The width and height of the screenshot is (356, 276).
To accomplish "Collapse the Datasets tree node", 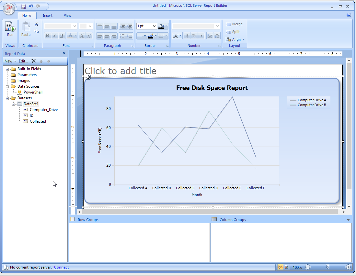I will point(7,98).
